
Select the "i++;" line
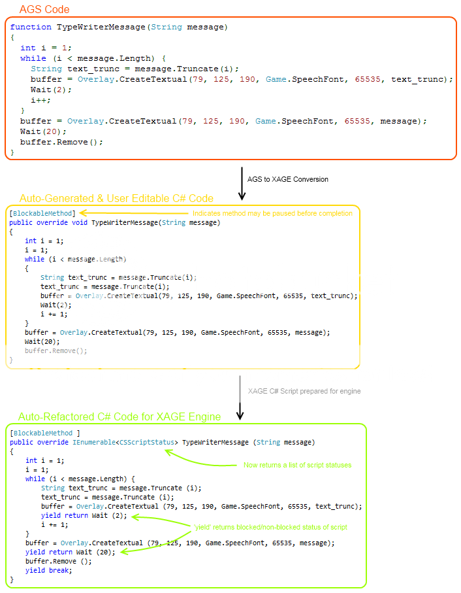[40, 100]
